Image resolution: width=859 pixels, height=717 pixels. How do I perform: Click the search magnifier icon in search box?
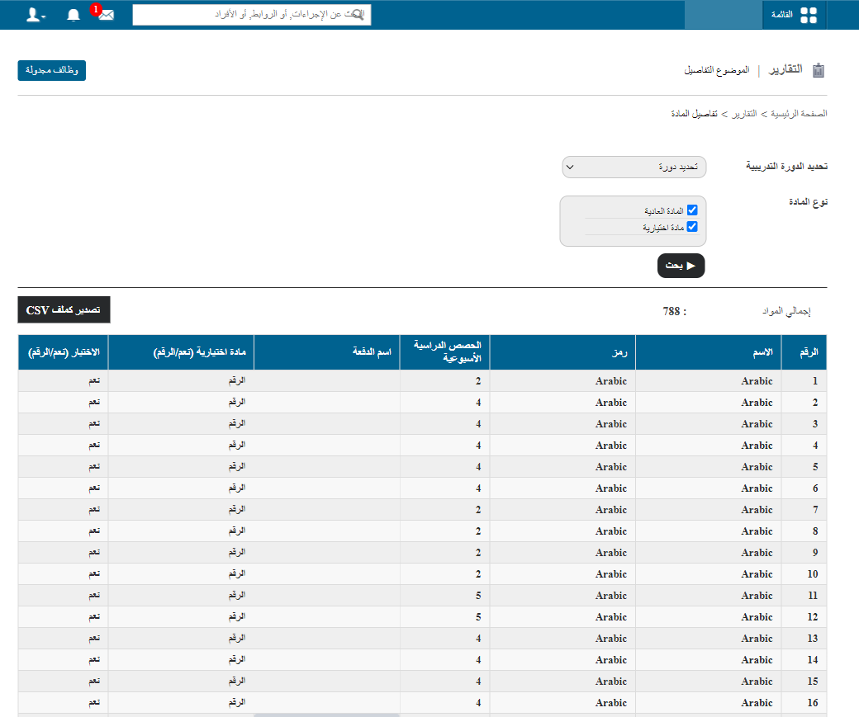click(x=357, y=15)
